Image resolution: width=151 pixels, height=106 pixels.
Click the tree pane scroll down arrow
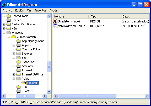point(49,92)
